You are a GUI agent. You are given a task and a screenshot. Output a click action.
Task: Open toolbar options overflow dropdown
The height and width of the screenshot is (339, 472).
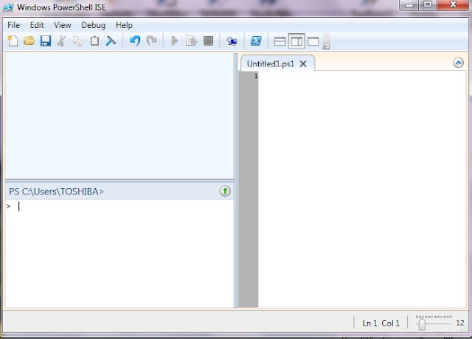[326, 41]
